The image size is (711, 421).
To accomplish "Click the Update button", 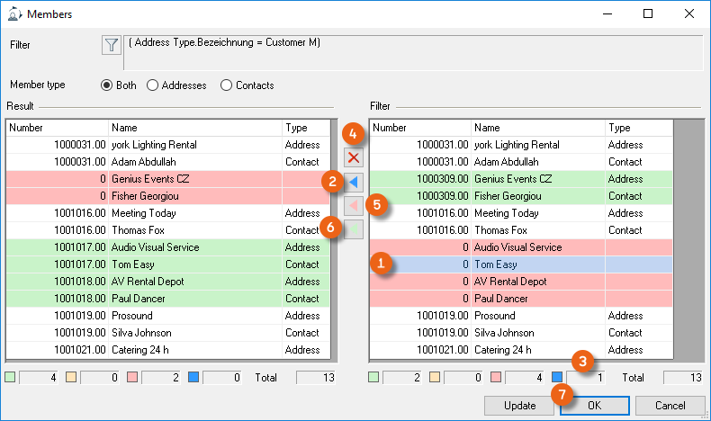I will [519, 406].
